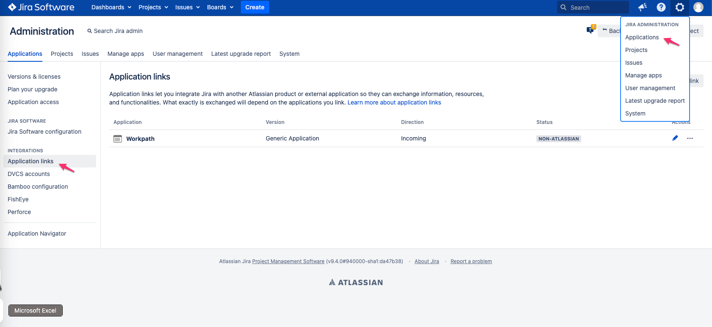Click the Version column header

[x=275, y=122]
